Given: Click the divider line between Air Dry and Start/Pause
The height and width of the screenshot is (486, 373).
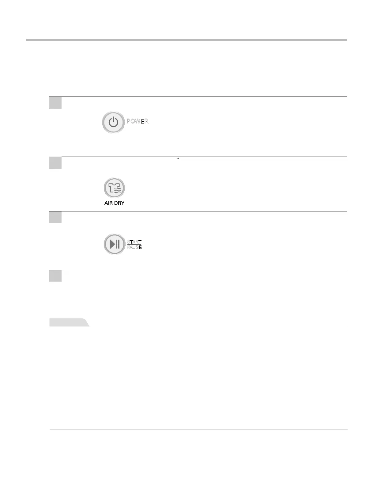Looking at the screenshot, I should click(x=204, y=211).
